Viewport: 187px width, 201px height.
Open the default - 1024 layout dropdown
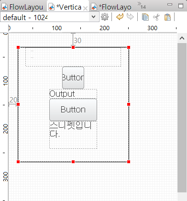tap(94, 17)
